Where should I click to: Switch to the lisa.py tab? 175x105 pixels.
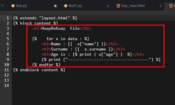pyautogui.click(x=21, y=6)
